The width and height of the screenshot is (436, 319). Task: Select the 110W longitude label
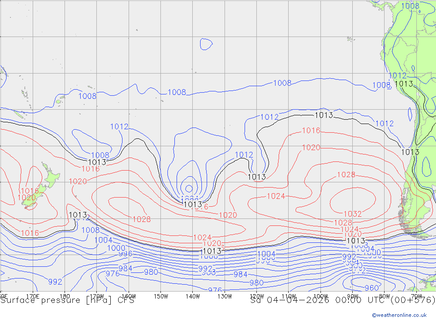click(x=289, y=296)
